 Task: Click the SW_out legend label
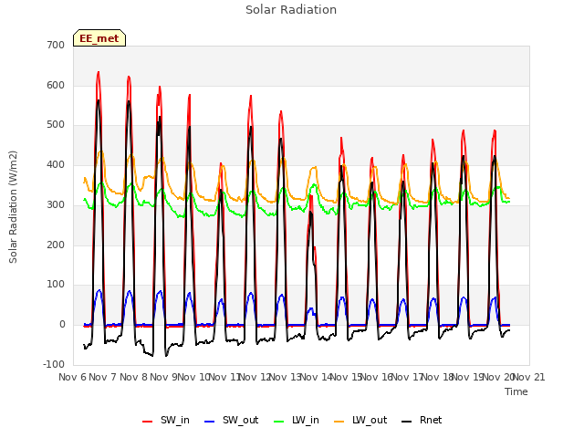pyautogui.click(x=241, y=420)
